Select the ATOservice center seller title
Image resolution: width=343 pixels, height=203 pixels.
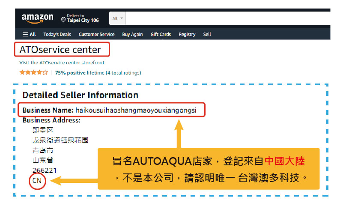[x=60, y=50]
